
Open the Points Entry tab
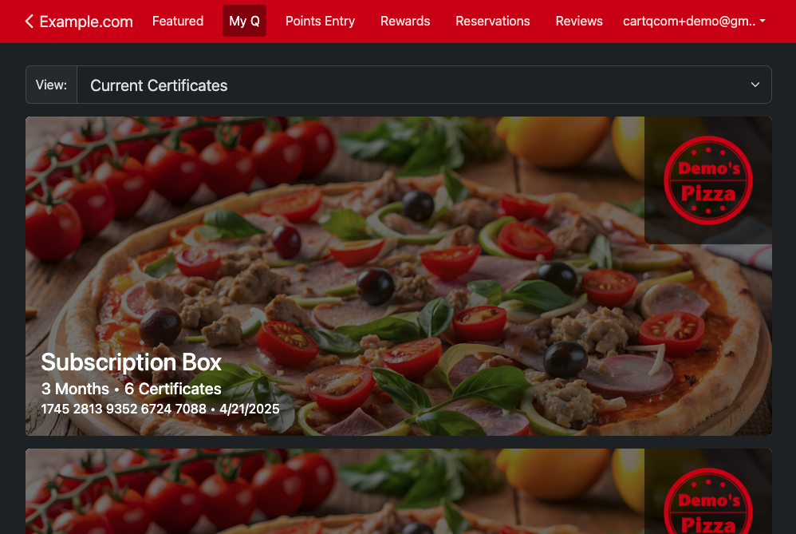(x=320, y=22)
